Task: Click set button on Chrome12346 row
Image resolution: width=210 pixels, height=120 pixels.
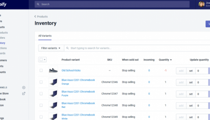Action: tap(191, 82)
